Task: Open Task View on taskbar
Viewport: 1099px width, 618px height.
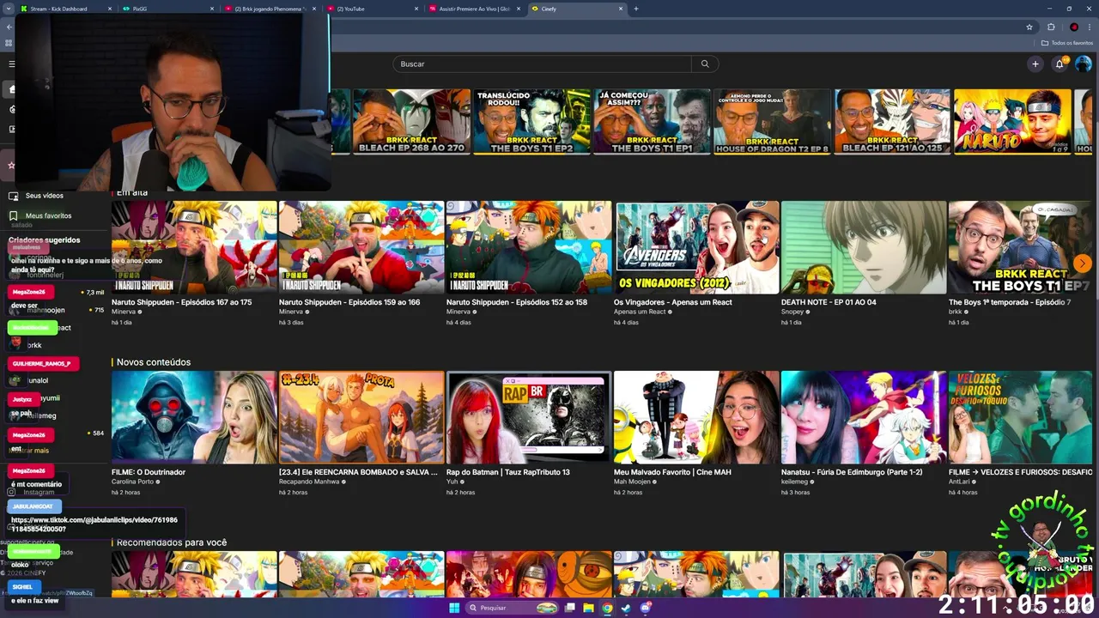Action: (x=569, y=608)
